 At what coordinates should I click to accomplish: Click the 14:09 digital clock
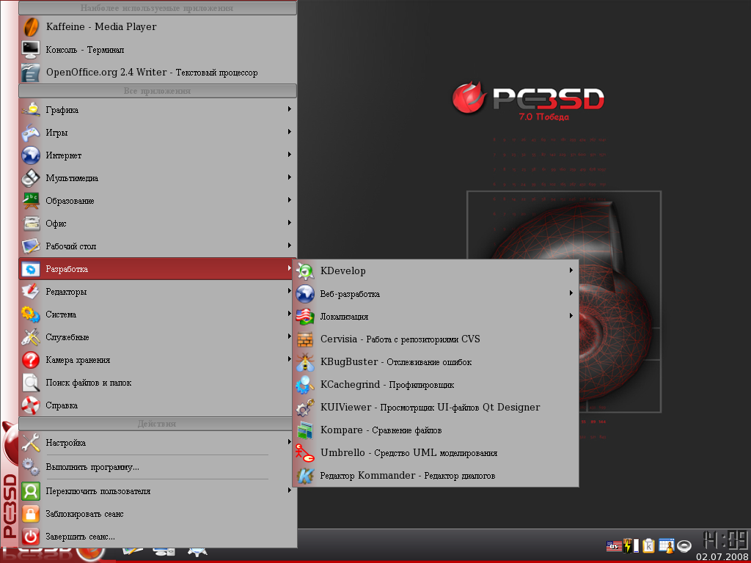pos(724,539)
